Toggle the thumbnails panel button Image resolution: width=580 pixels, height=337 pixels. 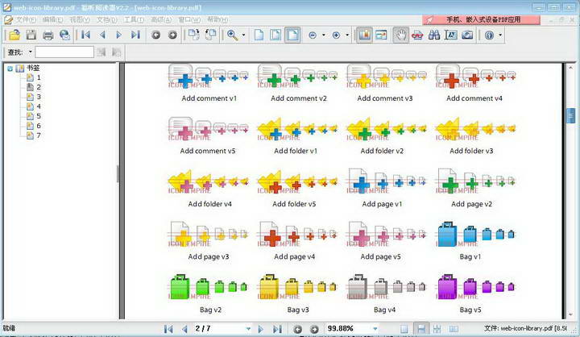(381, 35)
